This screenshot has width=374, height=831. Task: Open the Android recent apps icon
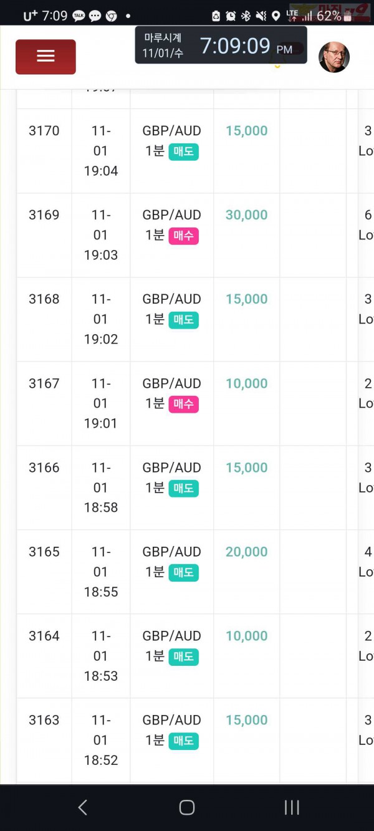pos(292,807)
